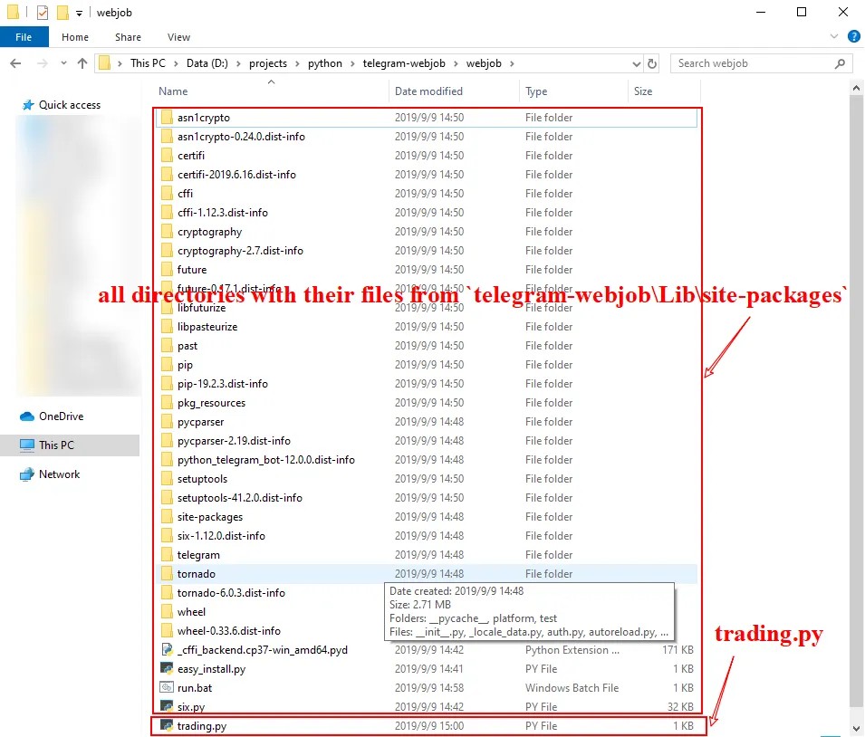Viewport: 865px width, 737px height.
Task: Select the certifi folder icon
Action: (167, 156)
